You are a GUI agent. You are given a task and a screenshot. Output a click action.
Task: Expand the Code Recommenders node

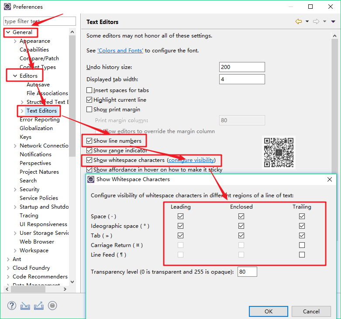tap(8, 277)
